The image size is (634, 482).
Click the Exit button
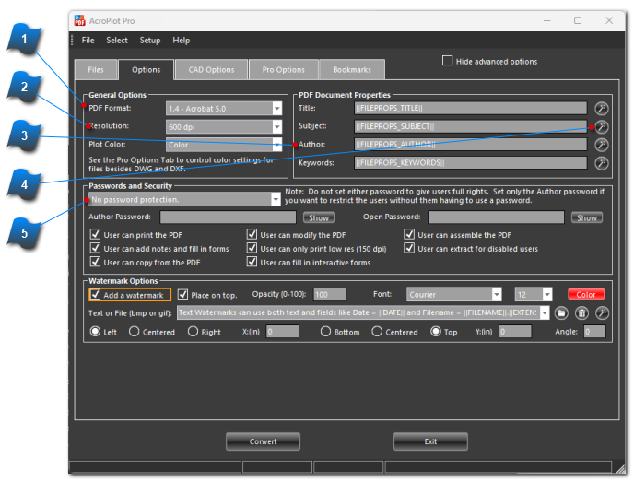[x=430, y=441]
